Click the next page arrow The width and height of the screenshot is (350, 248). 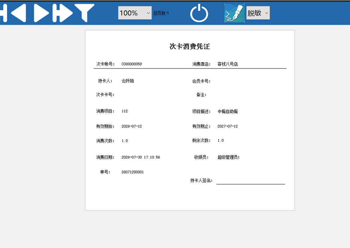point(41,13)
